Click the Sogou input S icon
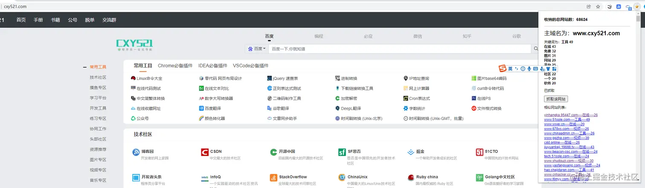The width and height of the screenshot is (645, 188). [503, 69]
